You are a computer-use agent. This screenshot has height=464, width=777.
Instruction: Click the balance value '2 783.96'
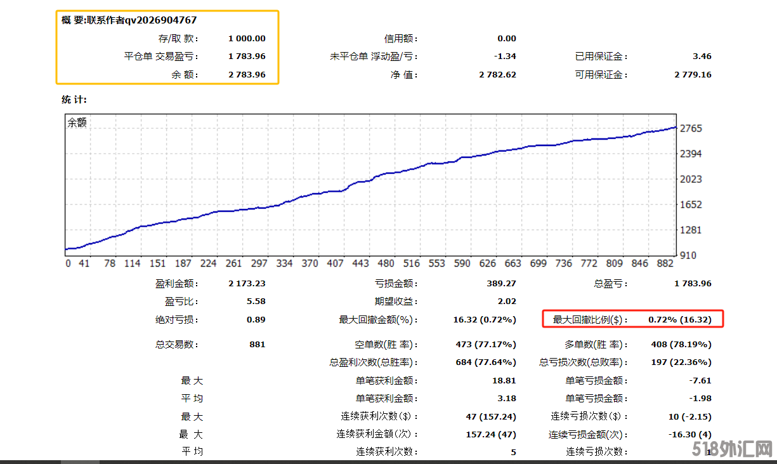[x=247, y=74]
